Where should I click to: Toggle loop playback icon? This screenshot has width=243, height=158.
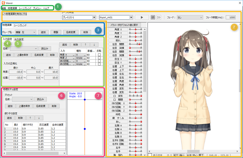pos(153,17)
